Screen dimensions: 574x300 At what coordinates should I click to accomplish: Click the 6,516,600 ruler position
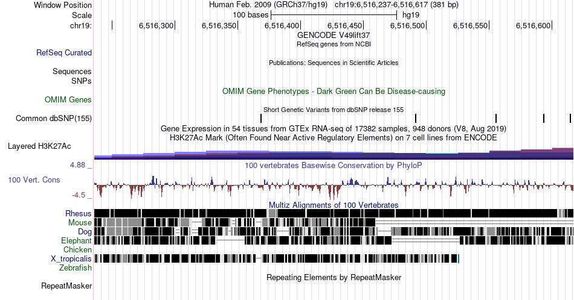pos(533,25)
